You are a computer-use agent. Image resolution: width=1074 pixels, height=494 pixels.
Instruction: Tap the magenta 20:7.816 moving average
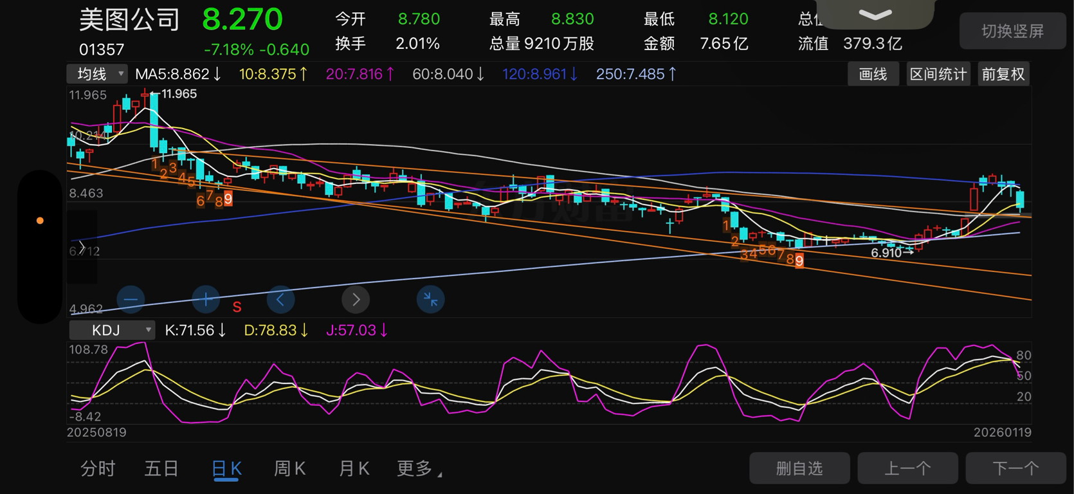(x=360, y=74)
